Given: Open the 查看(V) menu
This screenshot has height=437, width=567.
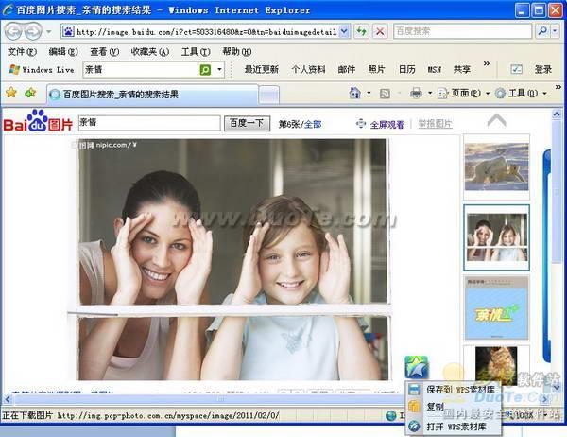Looking at the screenshot, I should [105, 52].
